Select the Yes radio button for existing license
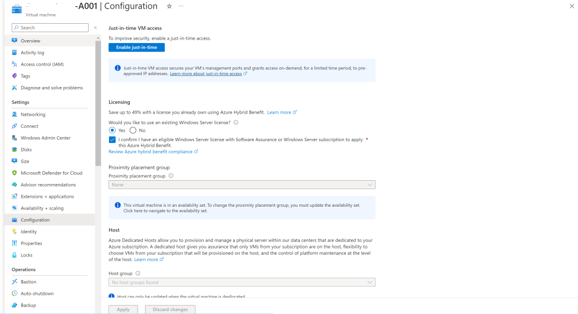Screen dimensions: 578x314 tap(112, 130)
